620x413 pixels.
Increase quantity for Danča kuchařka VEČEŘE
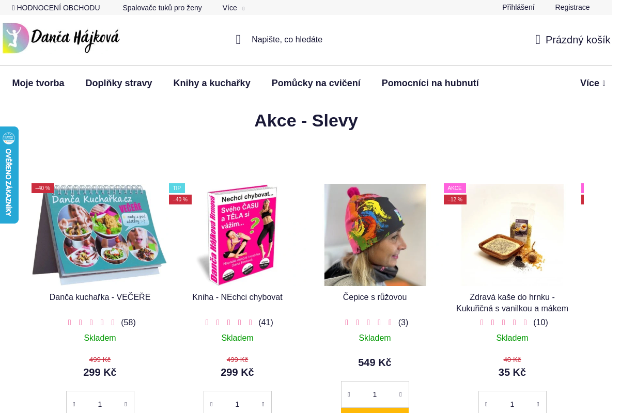[126, 404]
